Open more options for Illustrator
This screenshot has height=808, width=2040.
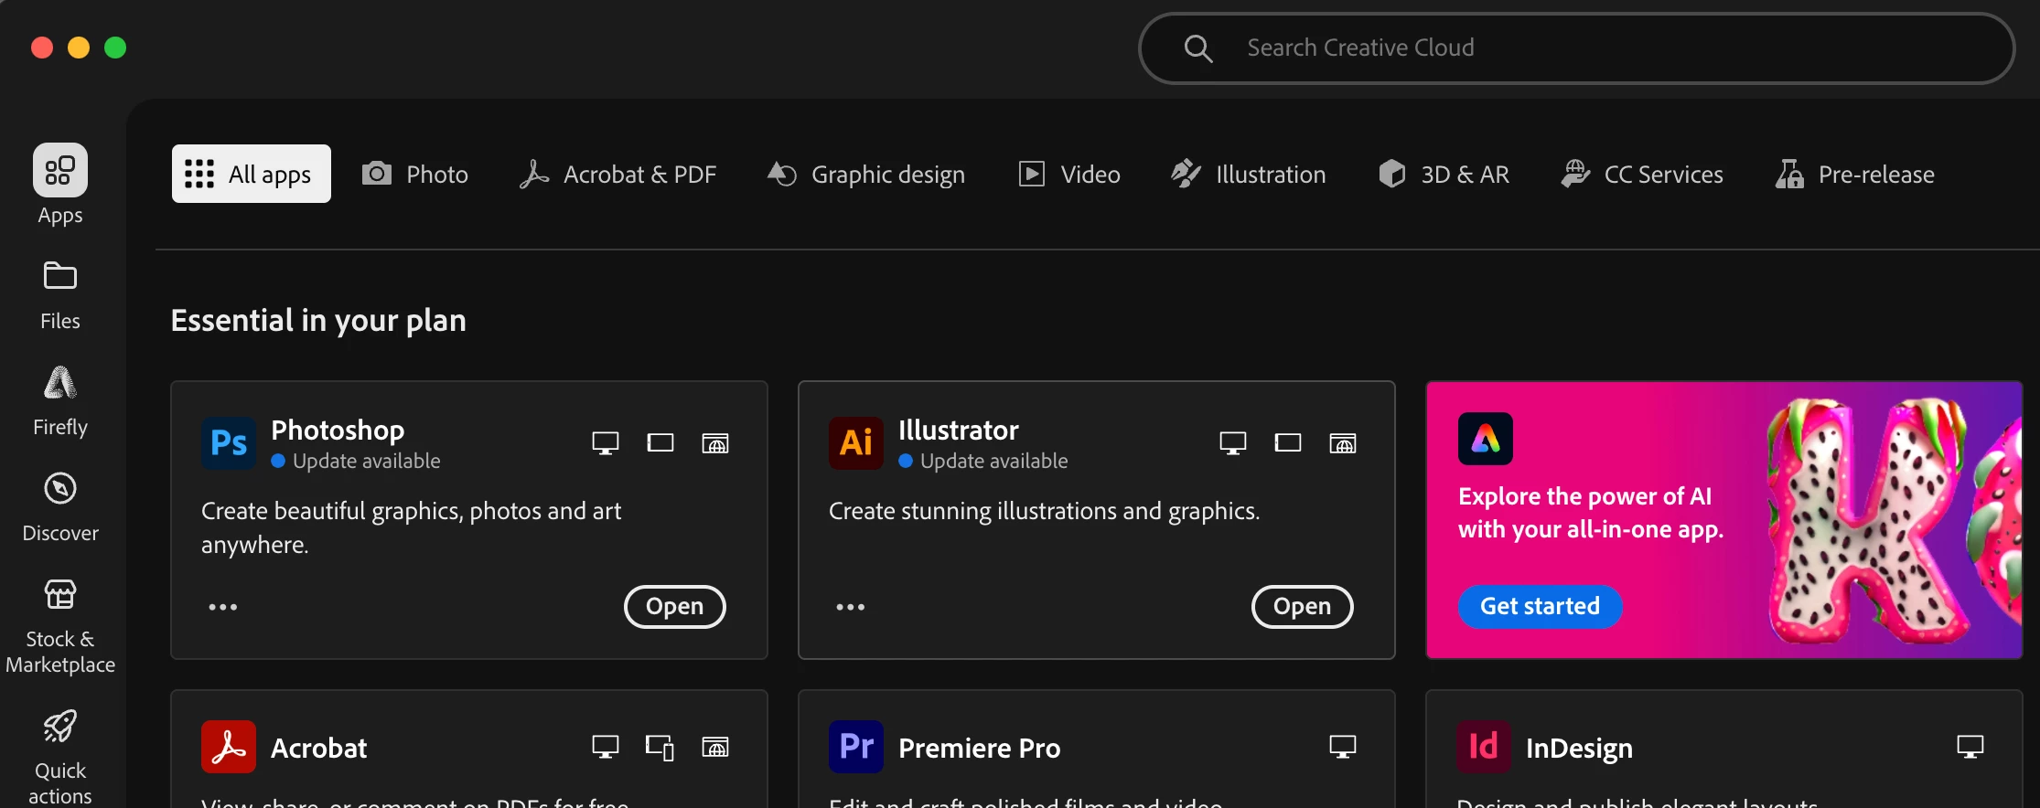[851, 607]
